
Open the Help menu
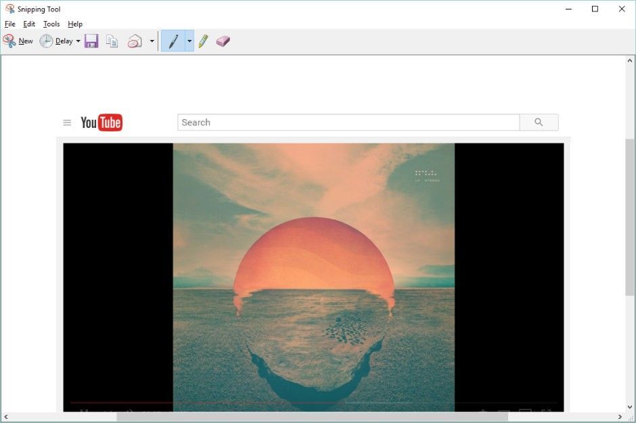click(75, 24)
